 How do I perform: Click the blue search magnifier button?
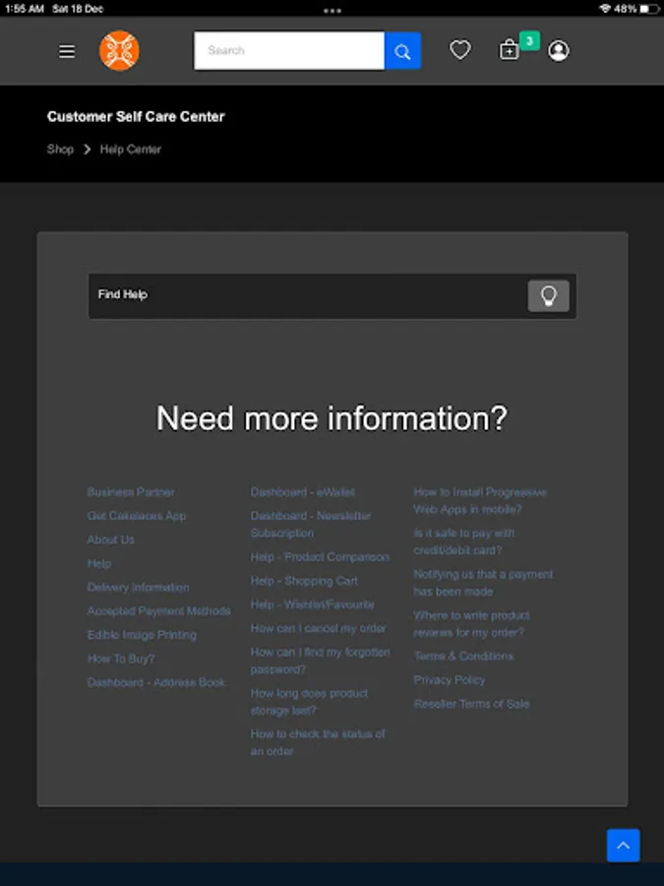pos(402,51)
